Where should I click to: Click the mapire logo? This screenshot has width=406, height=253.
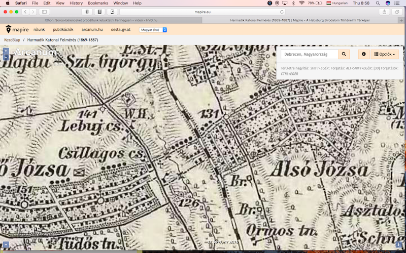point(17,30)
